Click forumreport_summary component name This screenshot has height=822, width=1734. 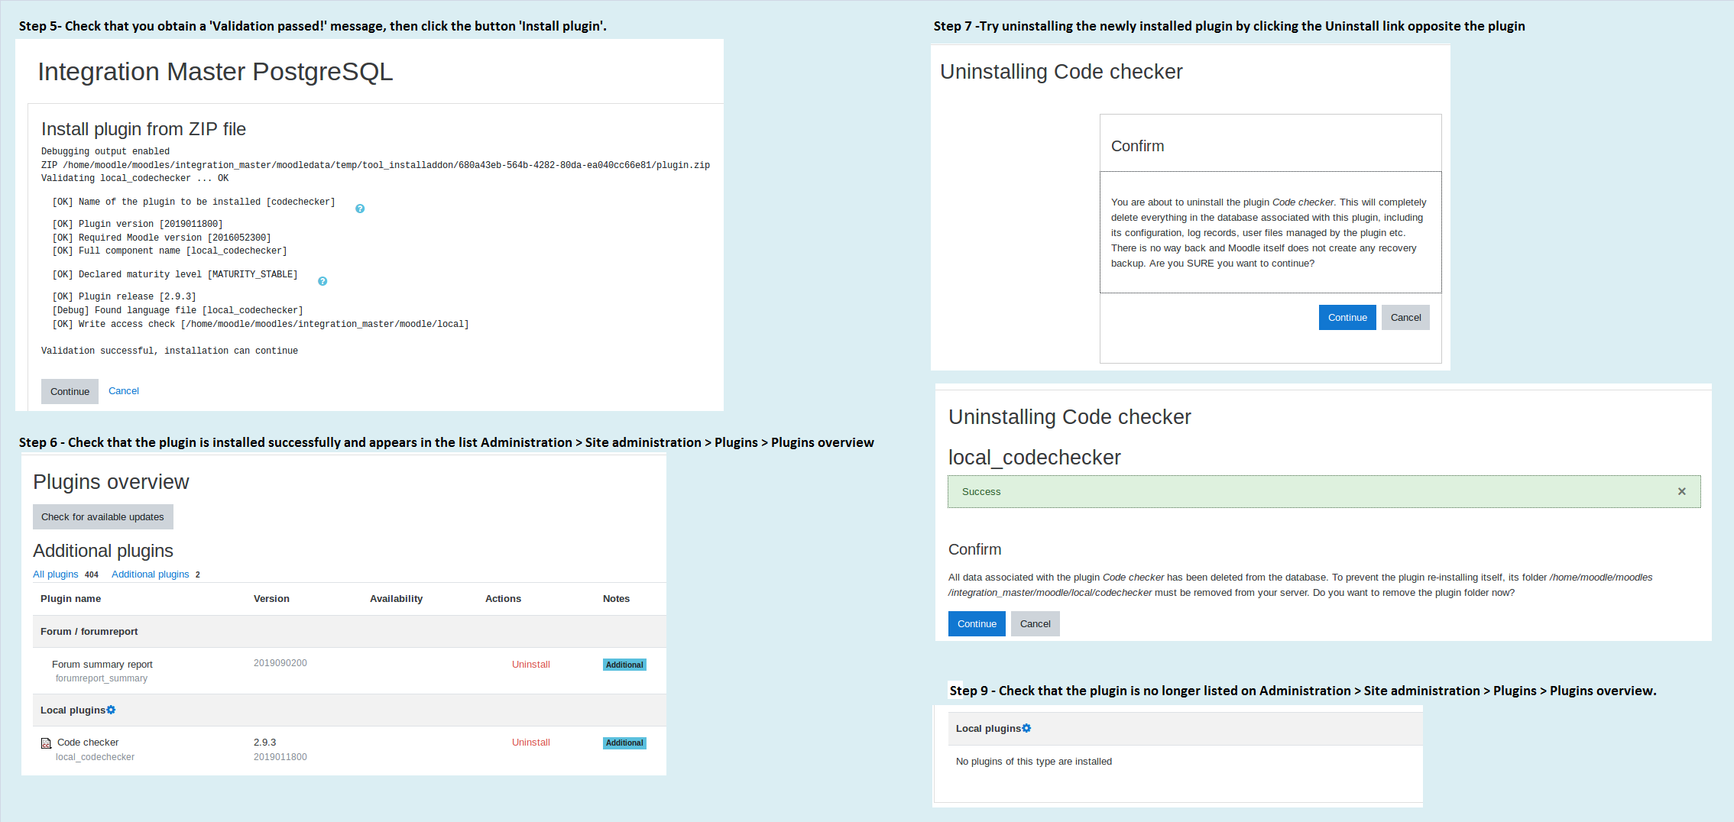(x=102, y=678)
